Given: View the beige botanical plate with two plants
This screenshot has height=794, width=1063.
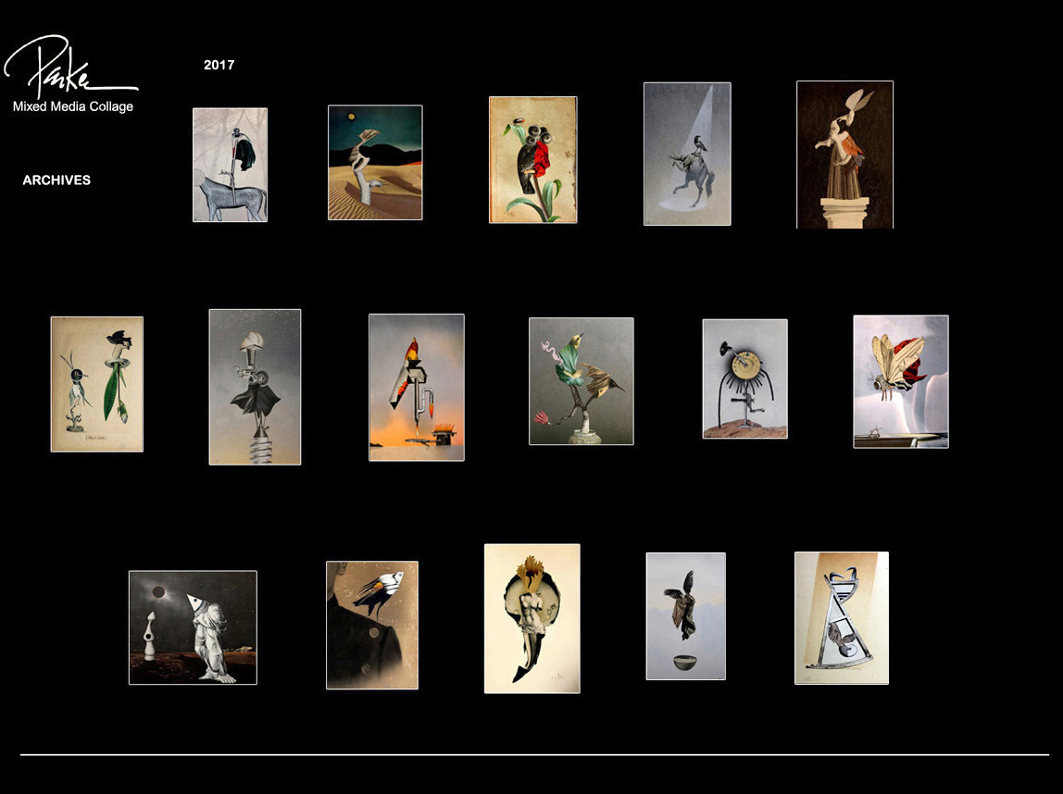Looking at the screenshot, I should pos(97,384).
